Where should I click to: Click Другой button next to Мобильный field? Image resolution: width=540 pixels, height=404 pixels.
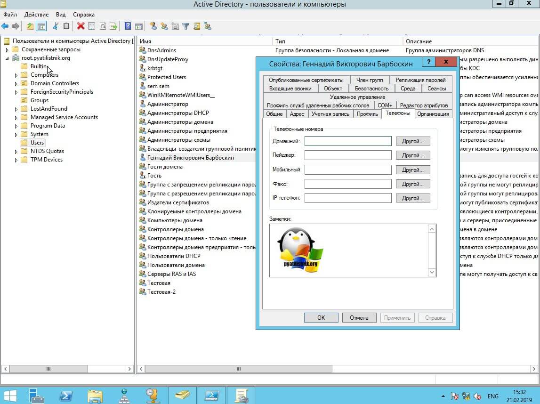(x=412, y=170)
